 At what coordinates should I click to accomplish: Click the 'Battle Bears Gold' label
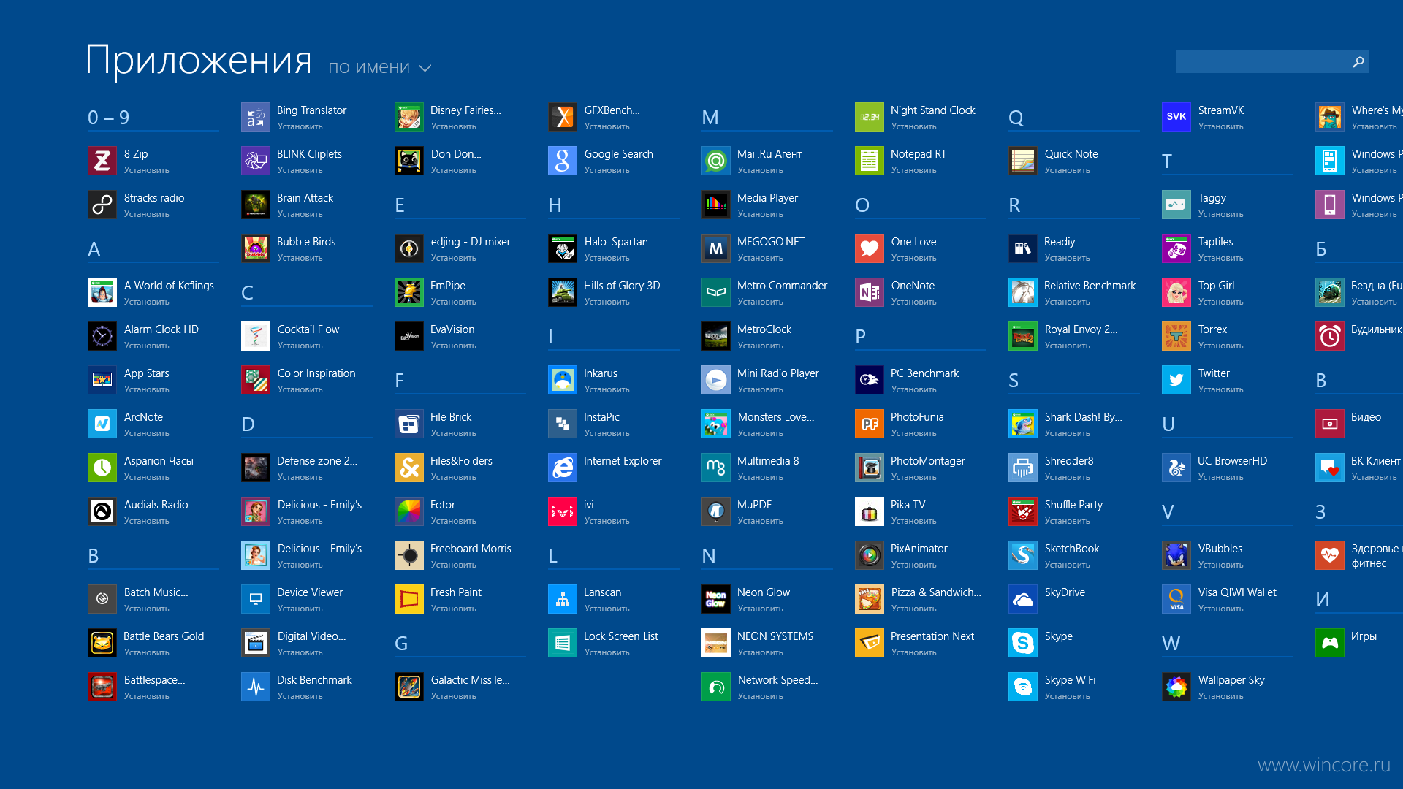click(164, 636)
